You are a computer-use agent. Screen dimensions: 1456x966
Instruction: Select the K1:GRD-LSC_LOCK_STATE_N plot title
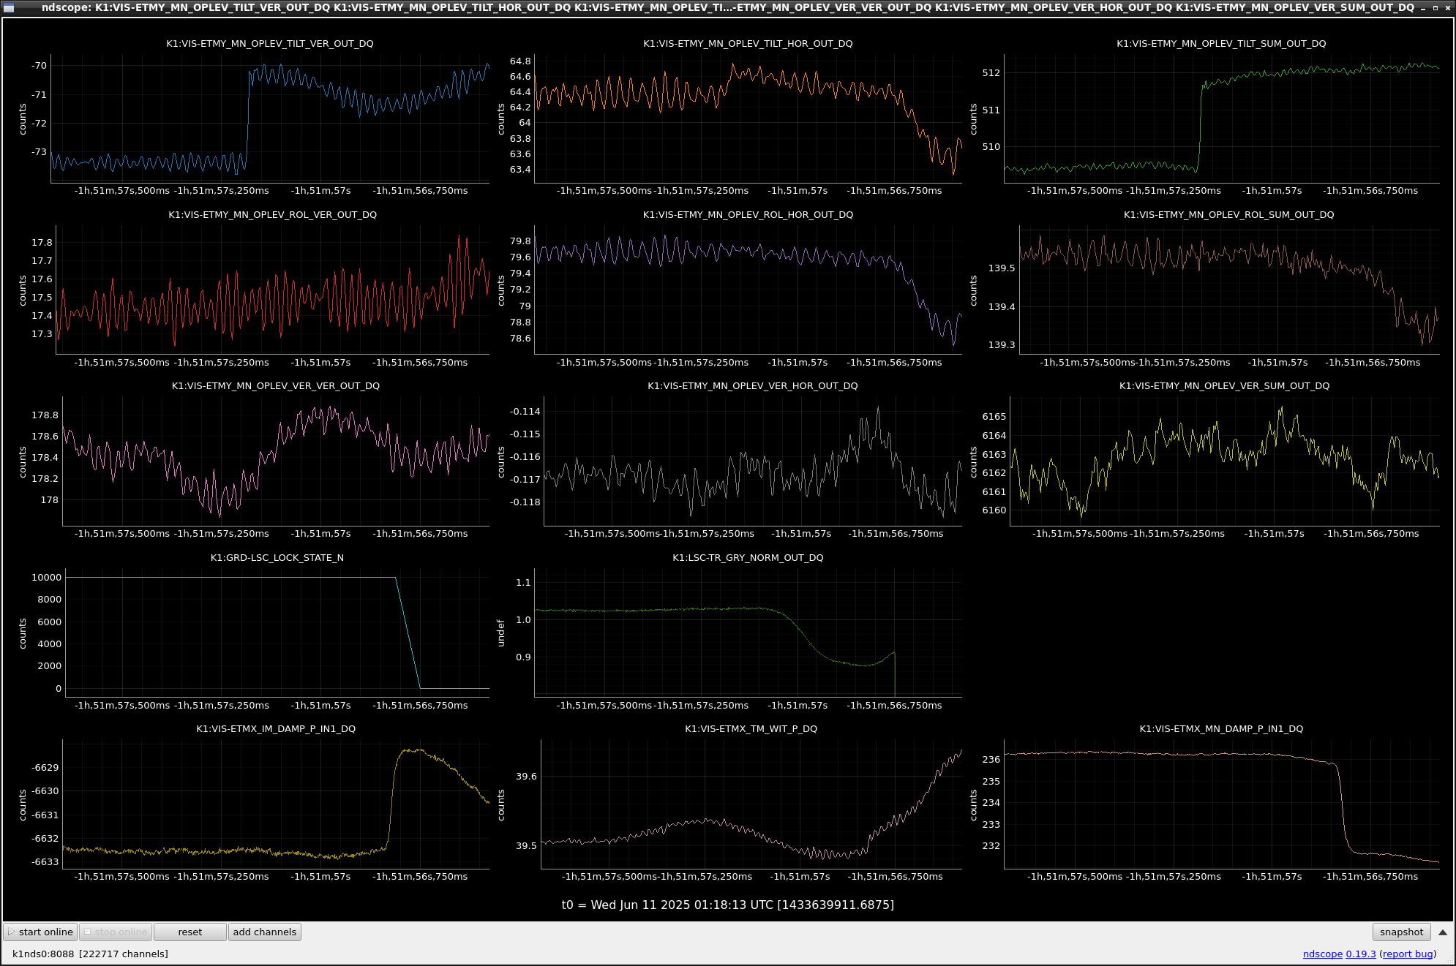277,558
